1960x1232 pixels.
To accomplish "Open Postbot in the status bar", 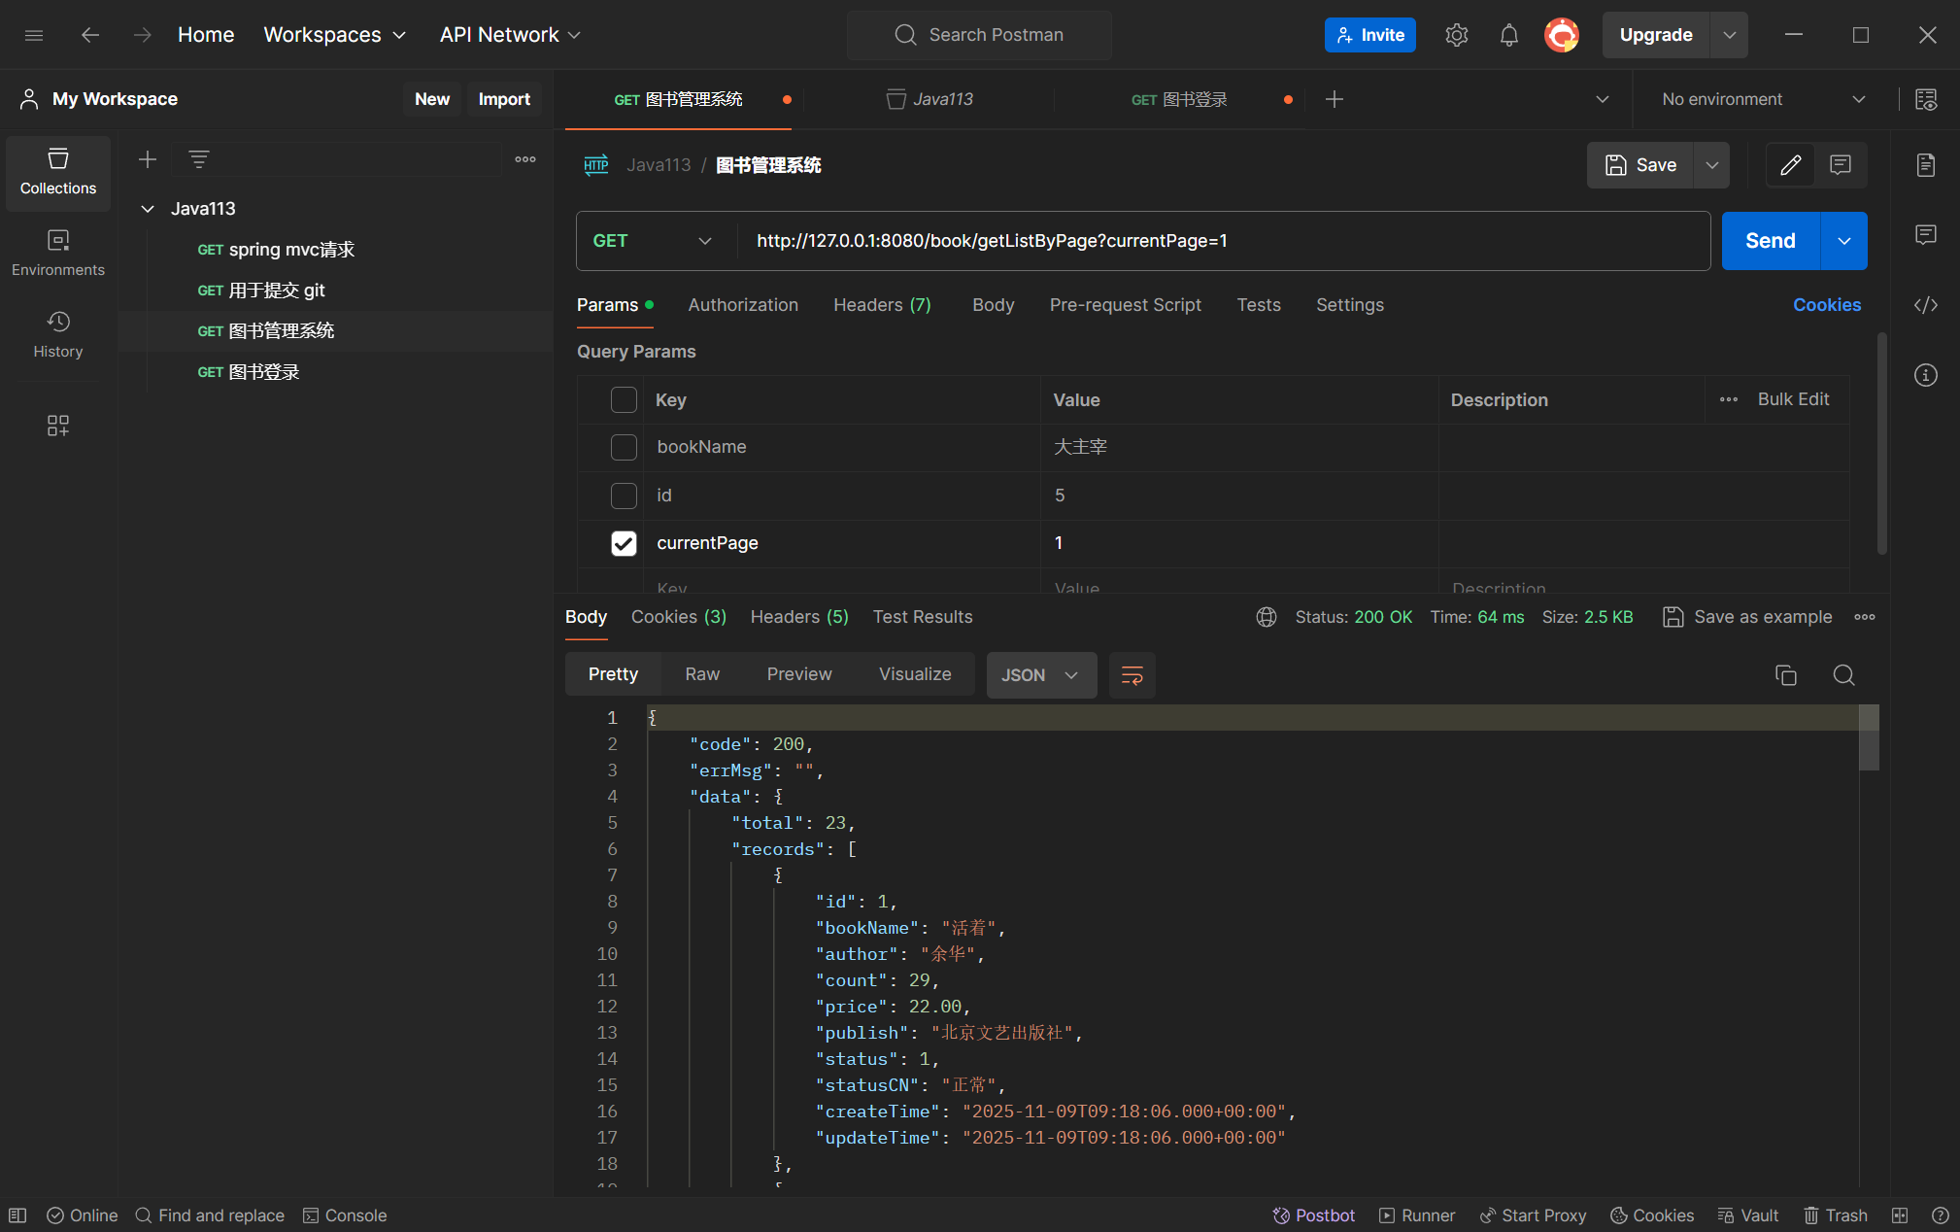I will point(1314,1215).
